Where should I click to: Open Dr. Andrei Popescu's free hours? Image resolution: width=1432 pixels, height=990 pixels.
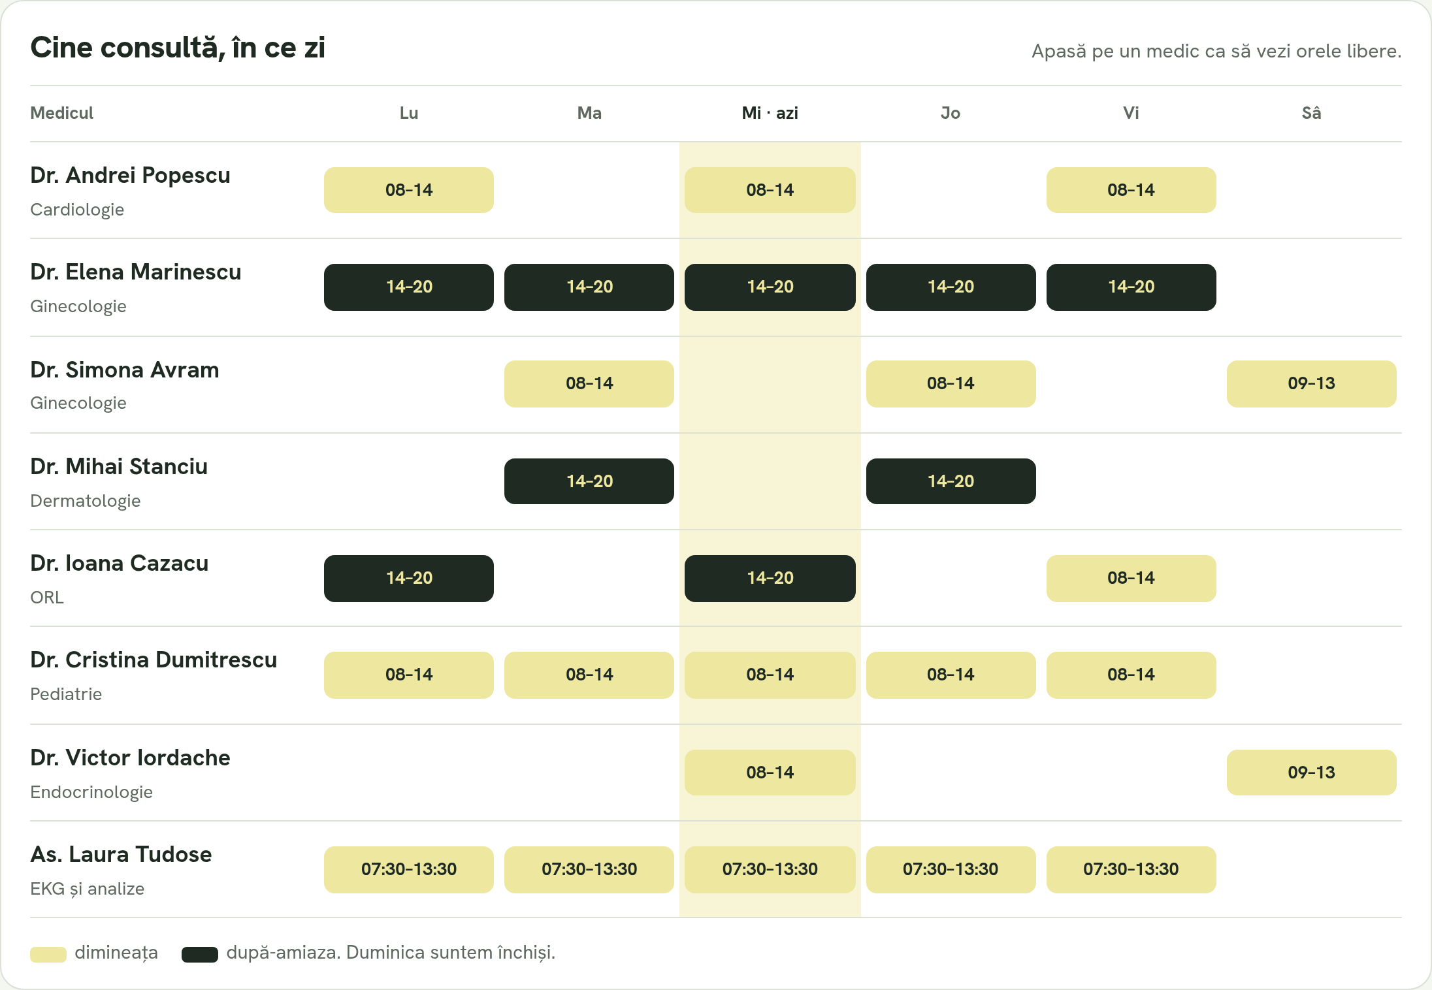(130, 176)
